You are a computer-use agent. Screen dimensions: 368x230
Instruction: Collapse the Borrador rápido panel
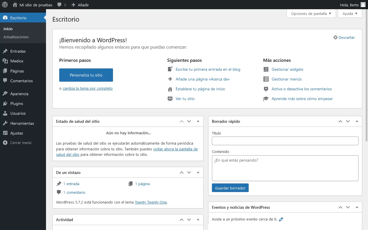tap(357, 121)
